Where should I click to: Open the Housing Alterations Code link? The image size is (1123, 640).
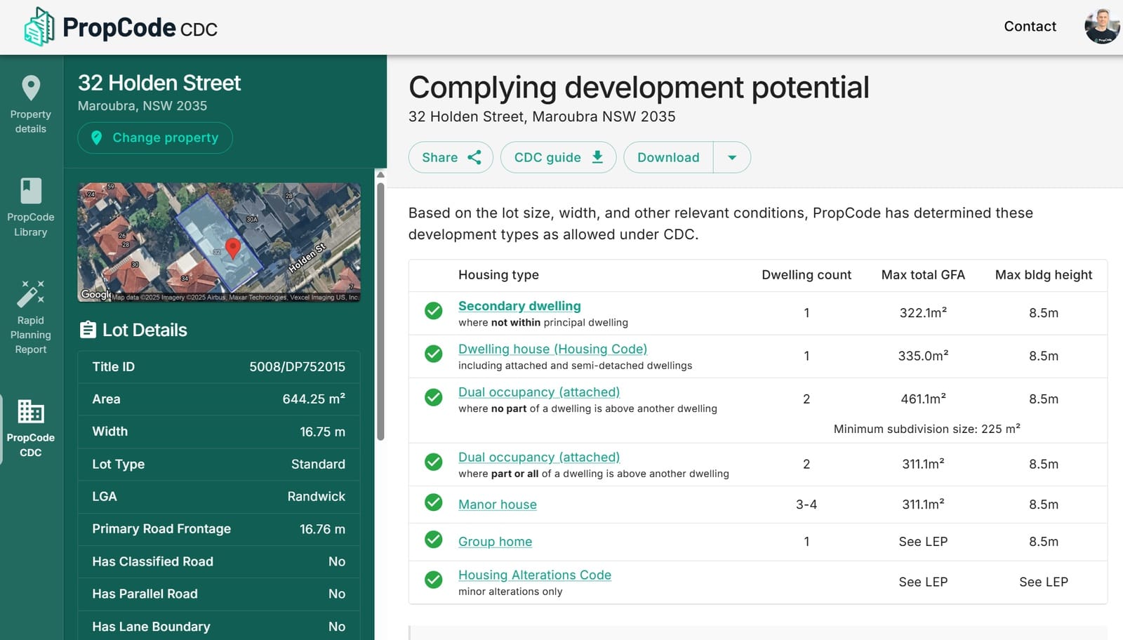(535, 575)
